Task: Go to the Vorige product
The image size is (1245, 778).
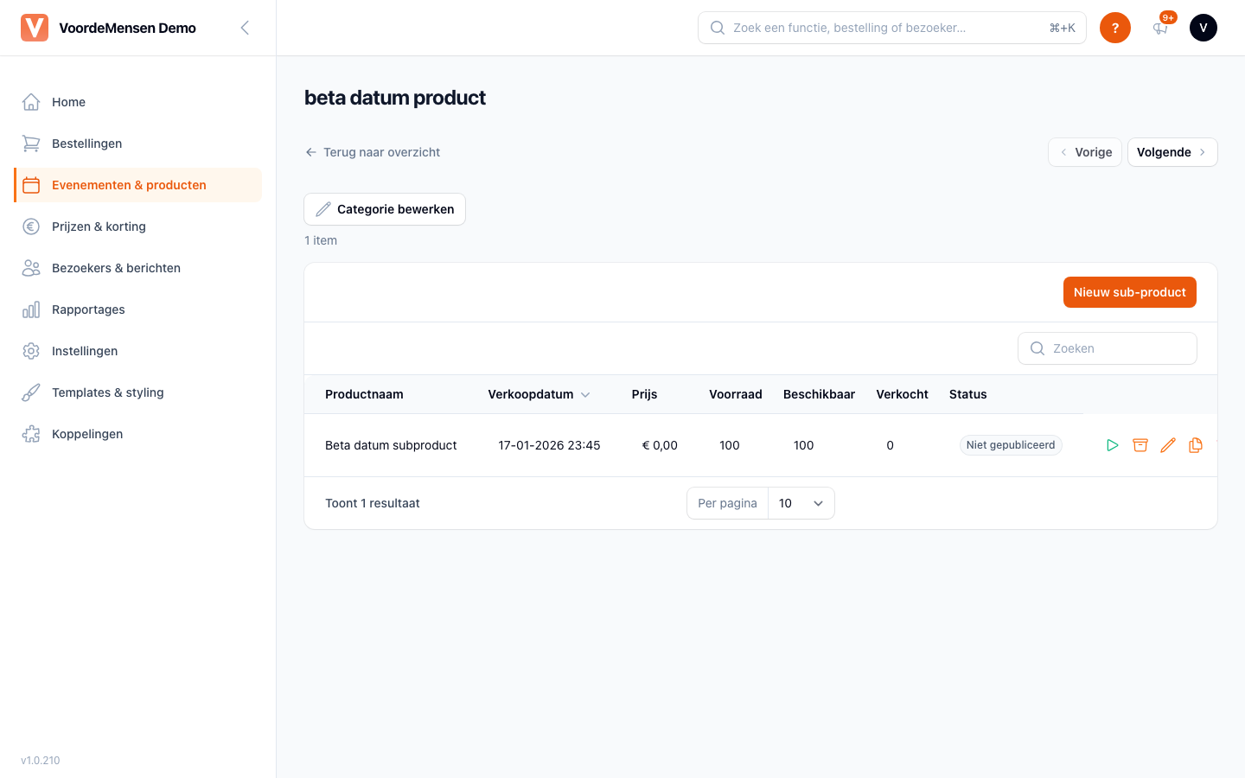Action: pos(1085,152)
